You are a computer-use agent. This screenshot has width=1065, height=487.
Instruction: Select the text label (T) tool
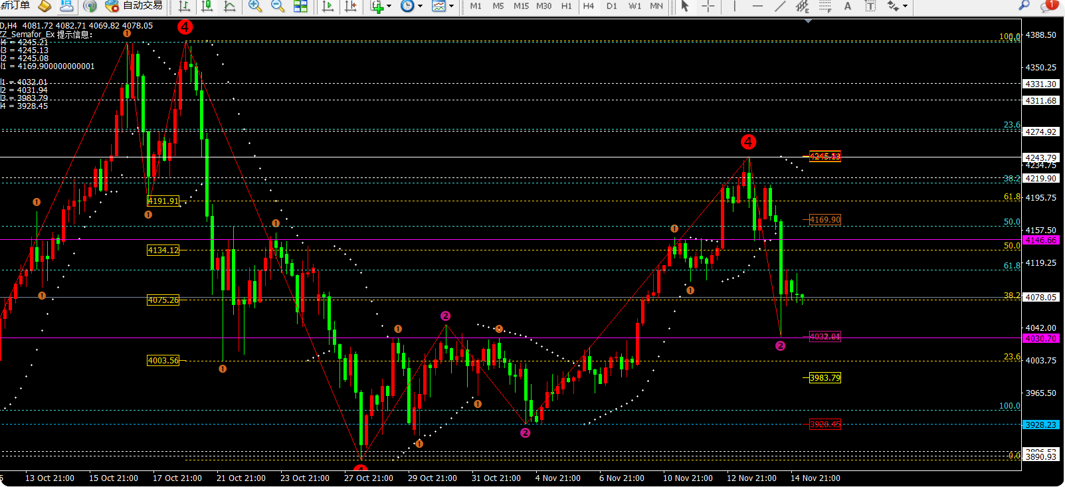[870, 6]
